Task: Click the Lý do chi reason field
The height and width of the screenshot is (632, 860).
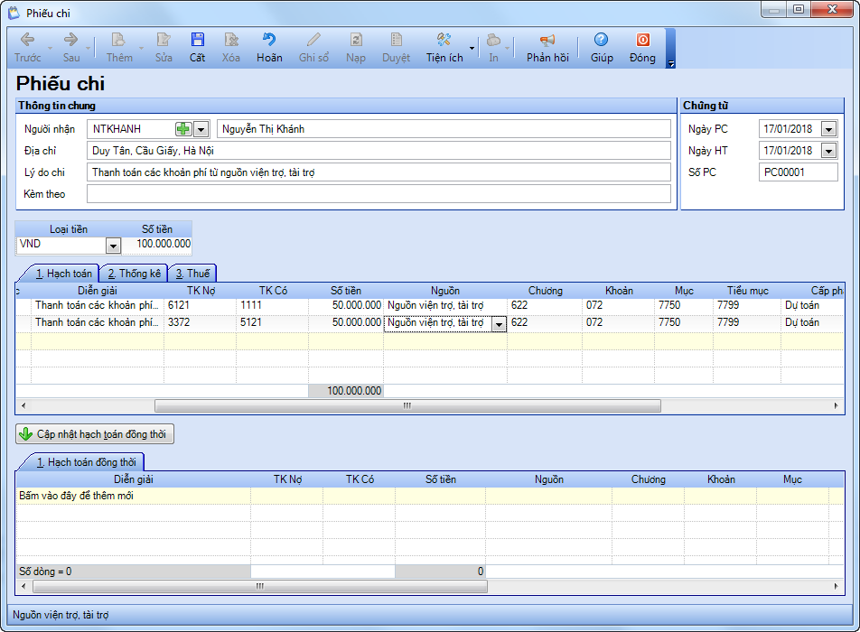Action: 379,172
